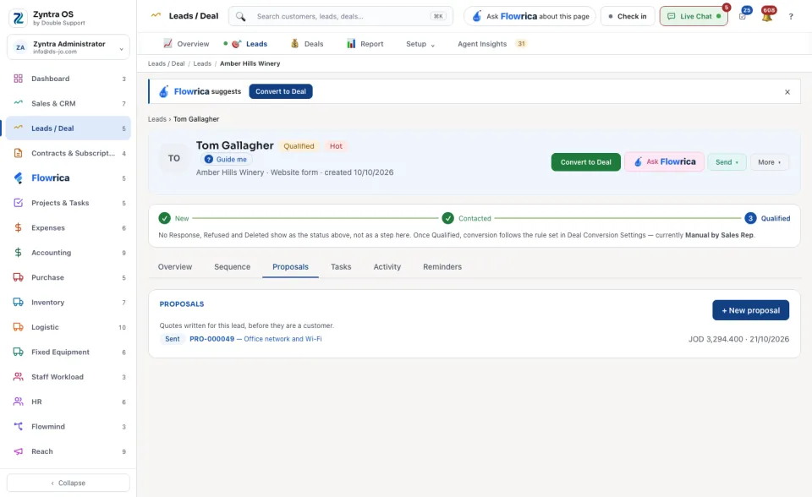The height and width of the screenshot is (497, 812).
Task: Open the tasks checklist icon with badge 25
Action: tap(743, 16)
